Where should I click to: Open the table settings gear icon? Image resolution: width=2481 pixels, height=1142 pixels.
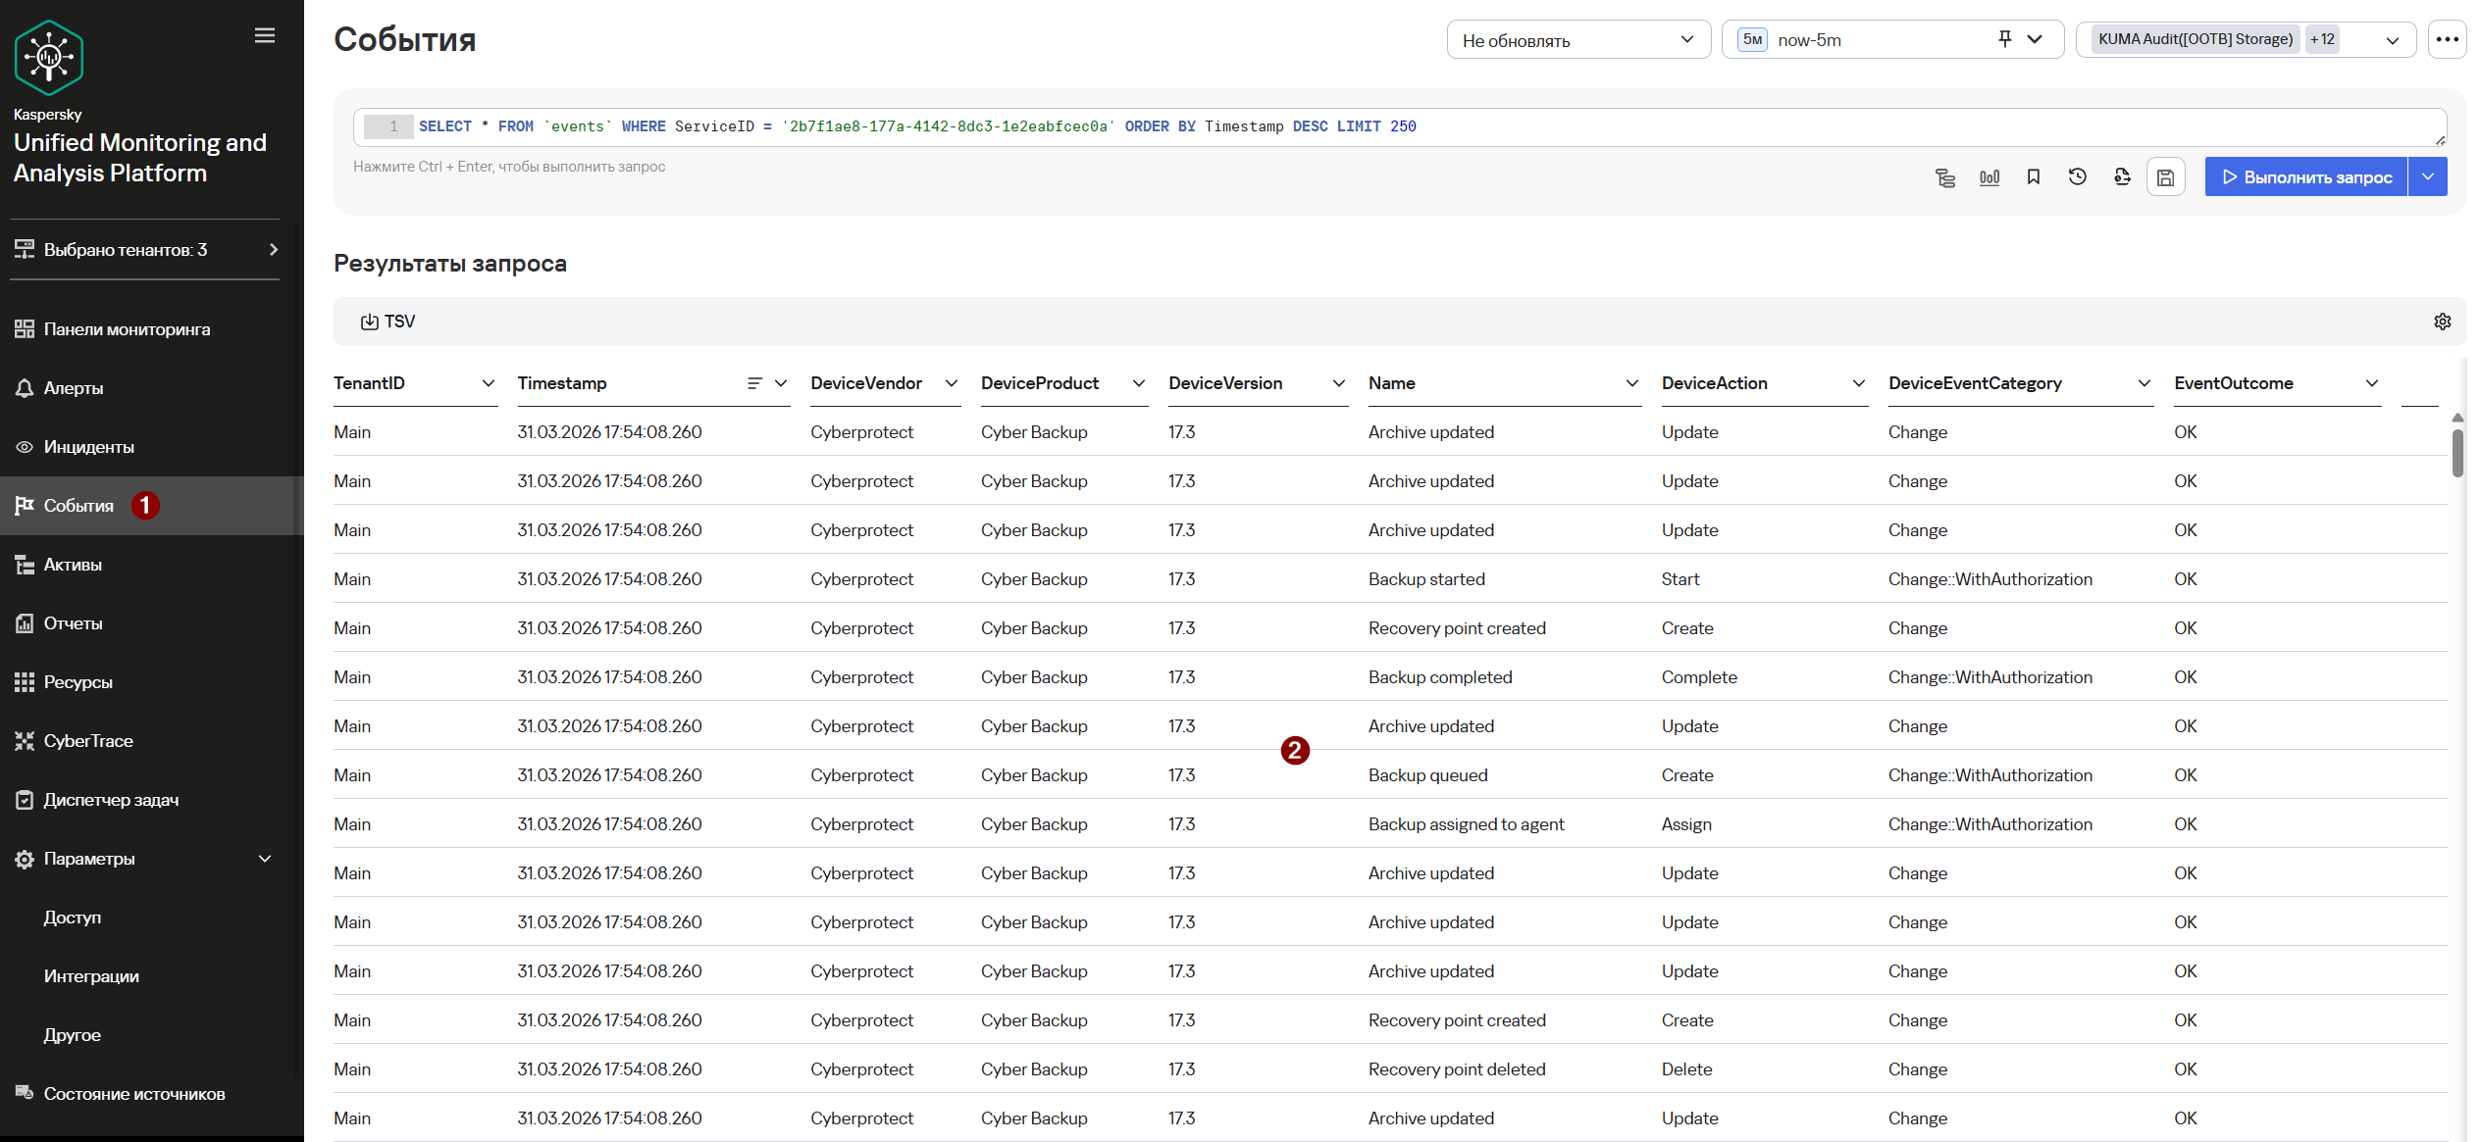[2442, 322]
